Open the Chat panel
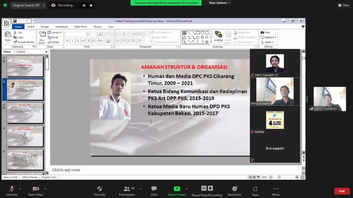Image resolution: width=353 pixels, height=198 pixels. (x=154, y=189)
